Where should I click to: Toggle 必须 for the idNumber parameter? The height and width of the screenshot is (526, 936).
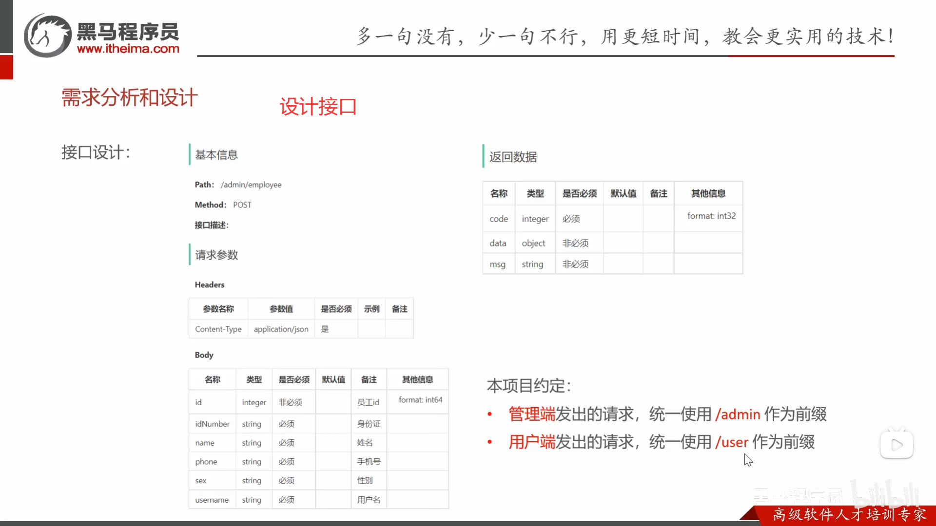click(287, 424)
